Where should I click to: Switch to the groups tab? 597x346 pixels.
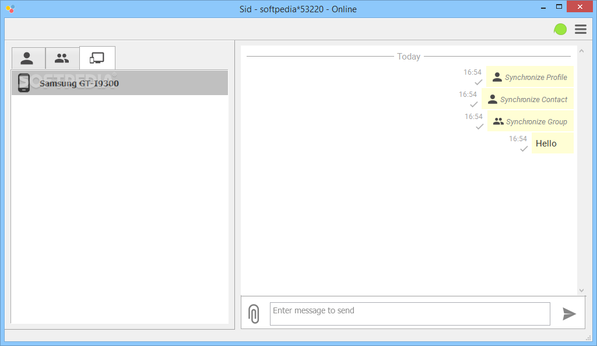pos(62,58)
